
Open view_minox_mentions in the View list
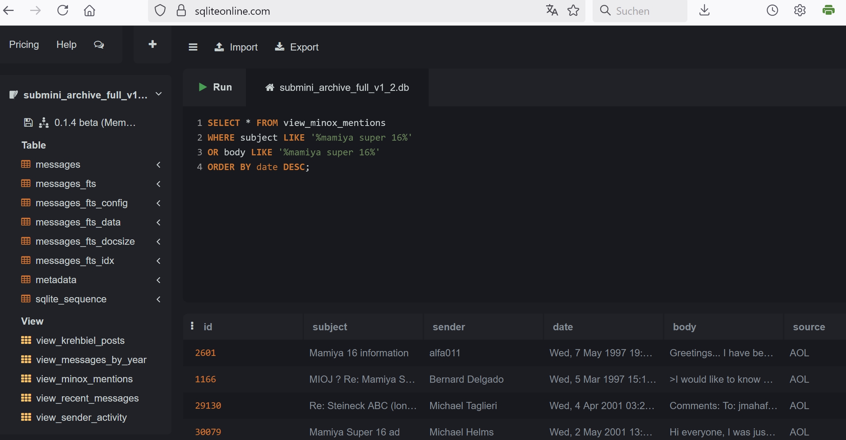(85, 379)
